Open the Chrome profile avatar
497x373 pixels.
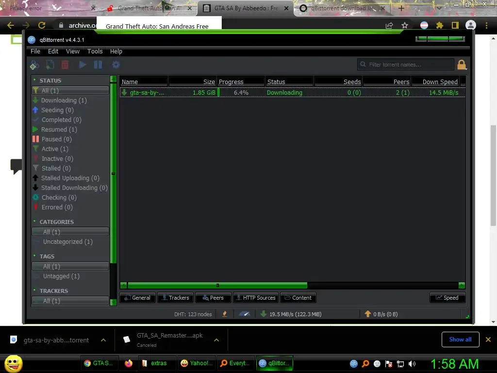pyautogui.click(x=471, y=25)
